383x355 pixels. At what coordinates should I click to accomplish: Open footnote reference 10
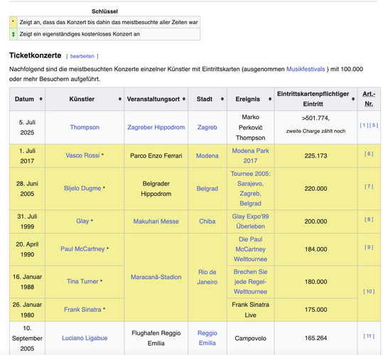369,291
